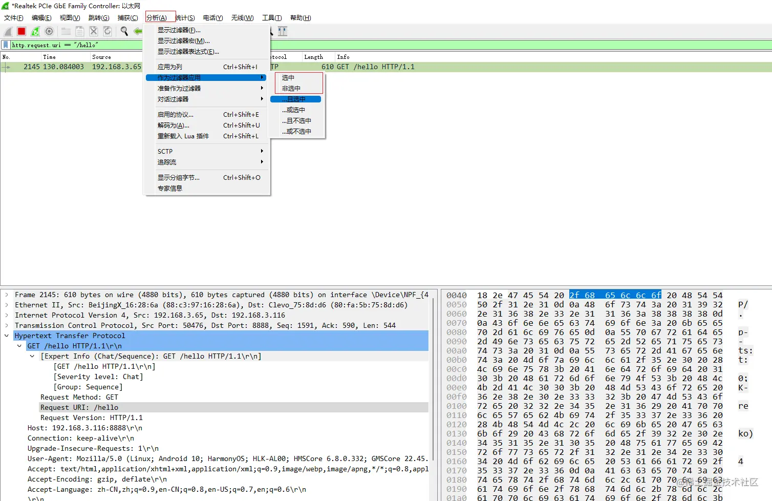Click the resize columns toolbar icon
The image size is (772, 501).
[x=283, y=31]
